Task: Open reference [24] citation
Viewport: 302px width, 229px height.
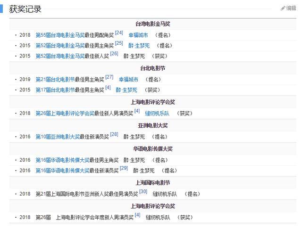Action: [119, 33]
